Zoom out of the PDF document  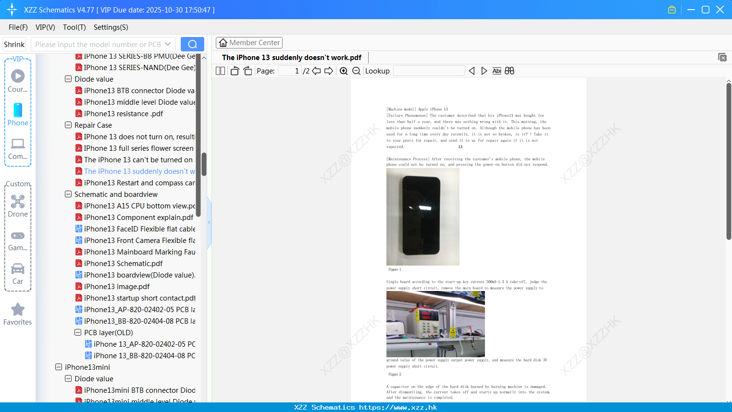pos(356,71)
